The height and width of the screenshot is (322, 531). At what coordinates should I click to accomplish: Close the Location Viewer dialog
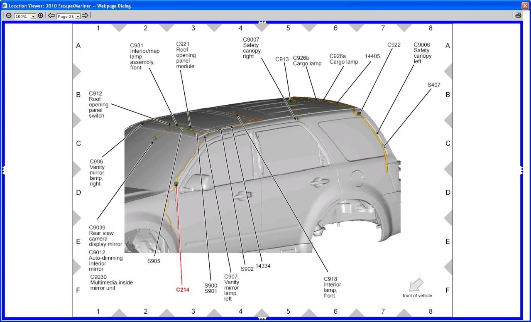coord(525,5)
